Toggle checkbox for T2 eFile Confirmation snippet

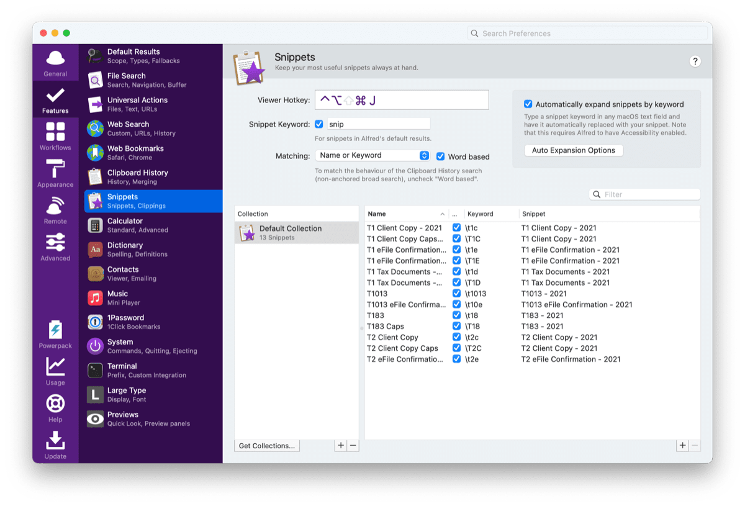point(456,359)
